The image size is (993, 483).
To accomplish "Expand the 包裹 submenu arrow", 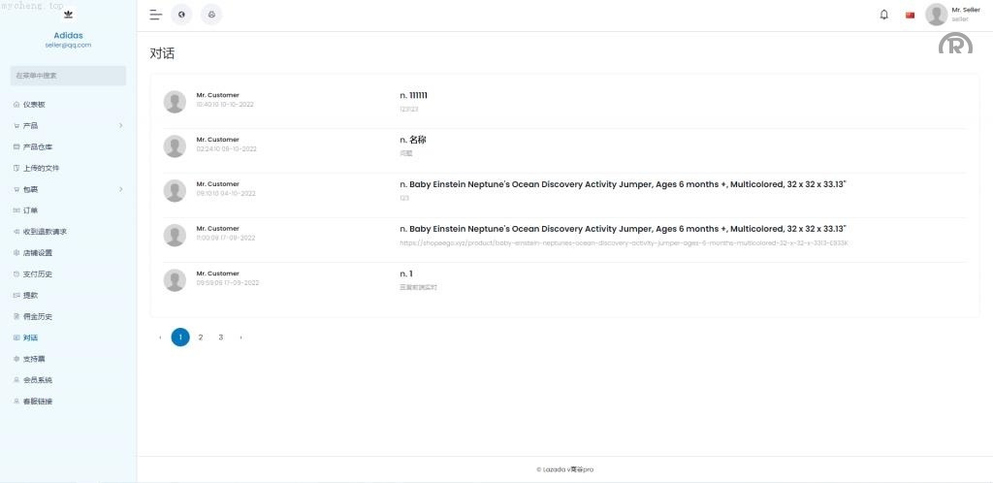I will point(120,189).
